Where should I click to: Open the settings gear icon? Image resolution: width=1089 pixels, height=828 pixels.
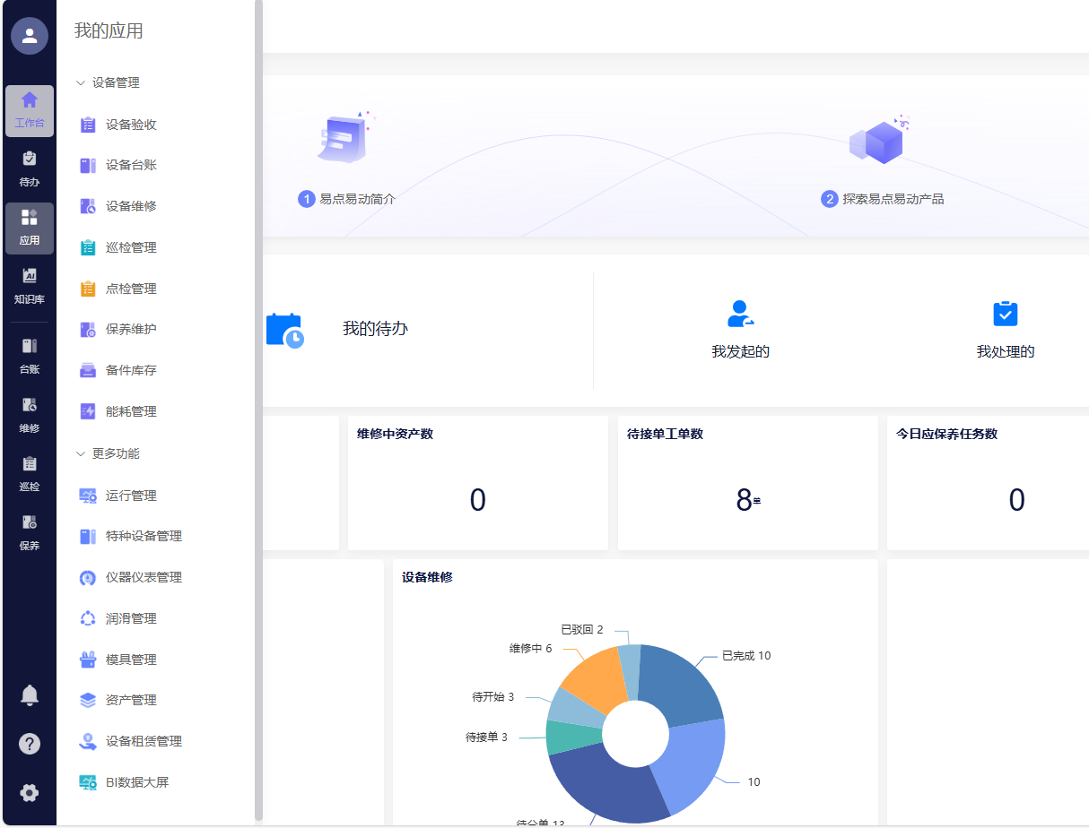[30, 792]
